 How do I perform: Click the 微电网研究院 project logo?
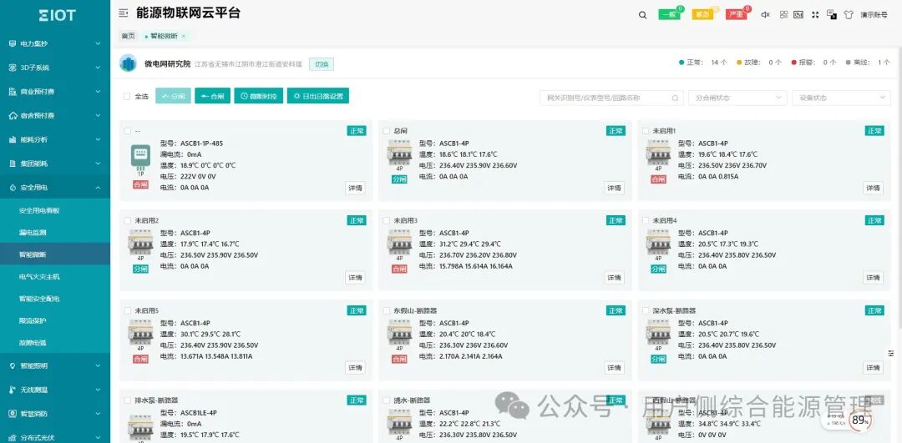pos(128,63)
